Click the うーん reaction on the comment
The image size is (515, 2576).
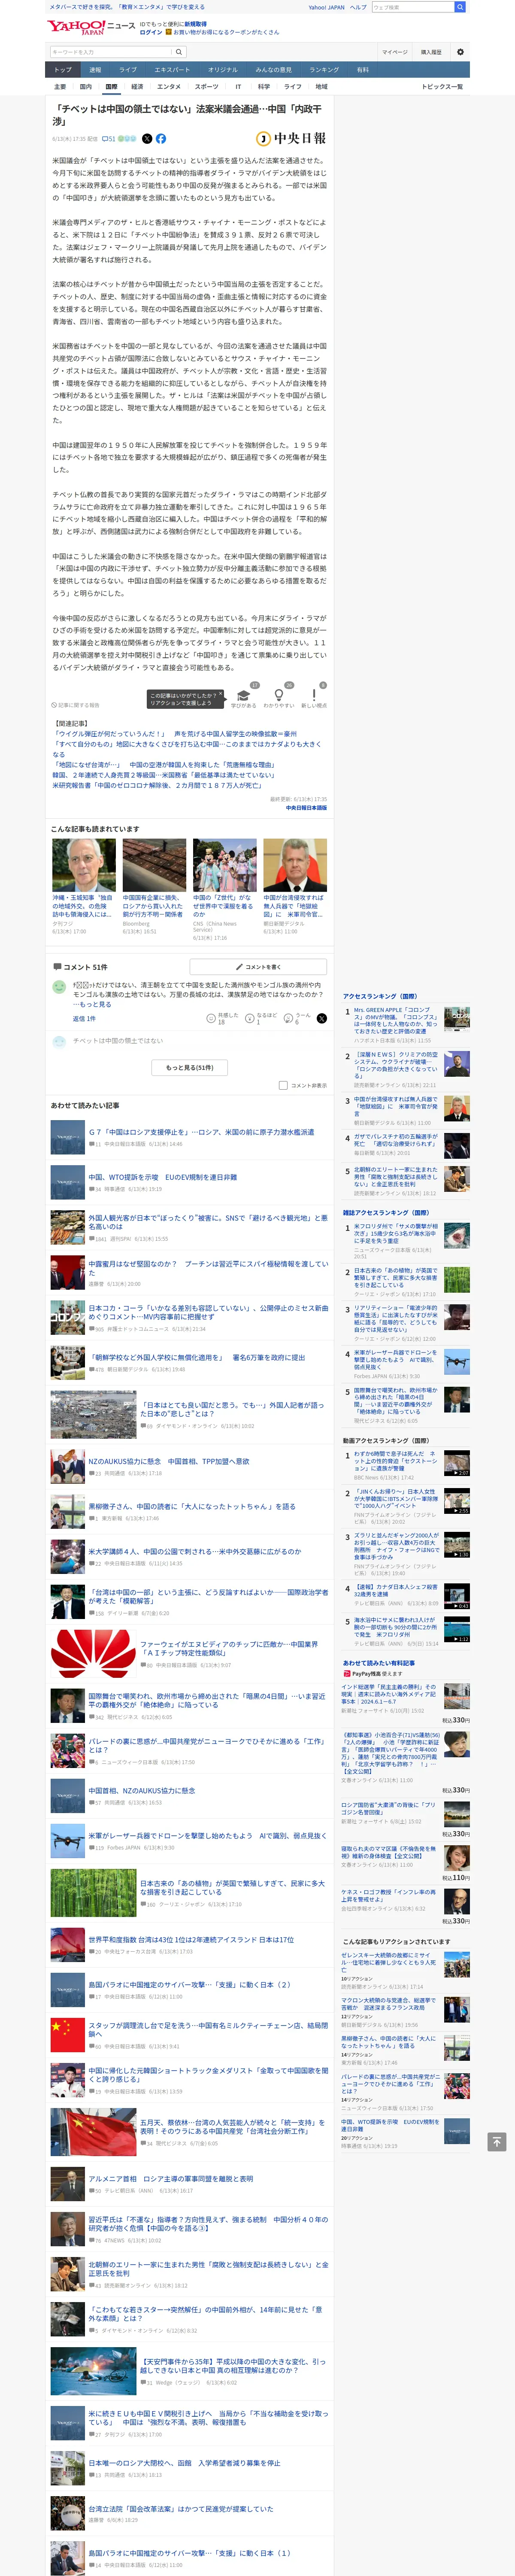click(298, 1018)
